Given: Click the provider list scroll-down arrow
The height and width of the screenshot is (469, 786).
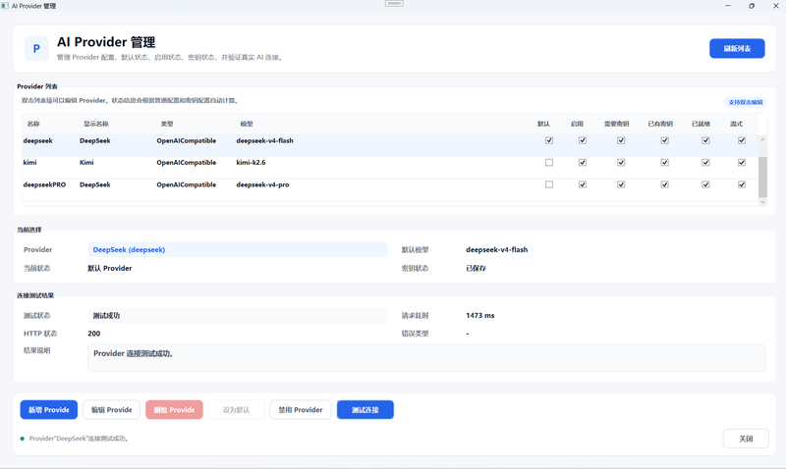Looking at the screenshot, I should [763, 202].
